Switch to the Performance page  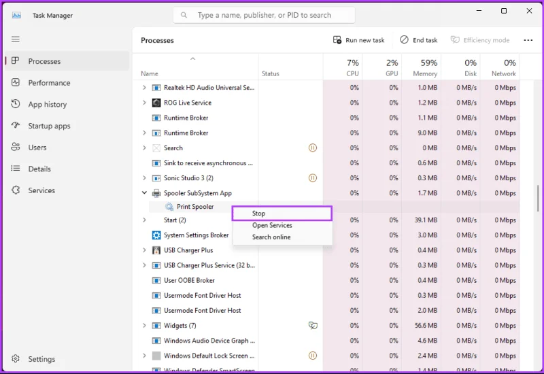coord(67,82)
